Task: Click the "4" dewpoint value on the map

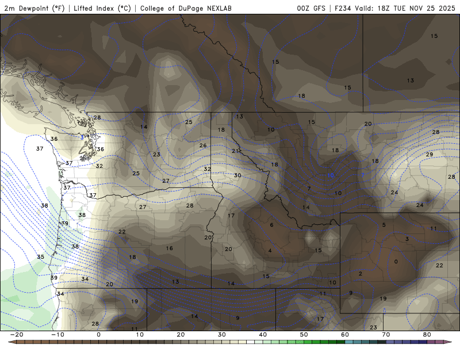Action: [x=270, y=251]
